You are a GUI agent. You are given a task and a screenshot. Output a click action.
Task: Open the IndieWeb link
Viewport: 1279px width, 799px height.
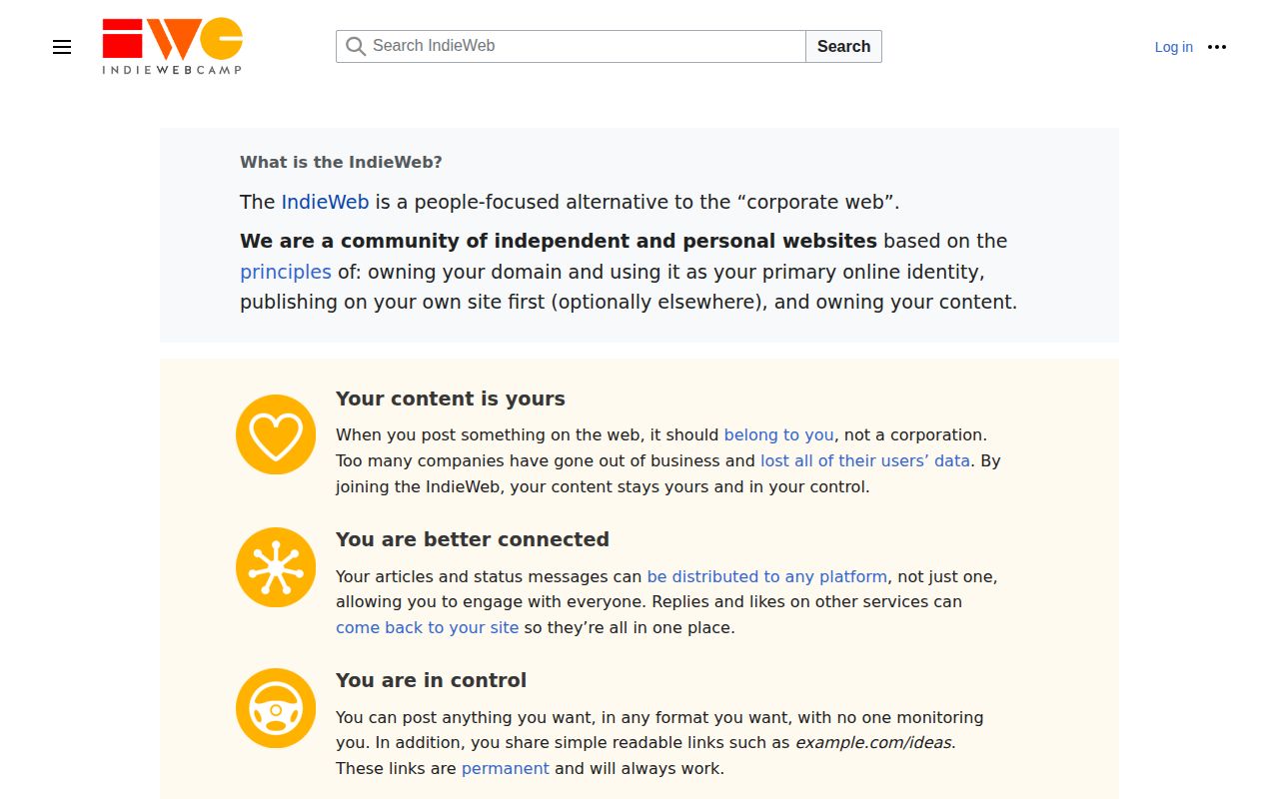325,202
